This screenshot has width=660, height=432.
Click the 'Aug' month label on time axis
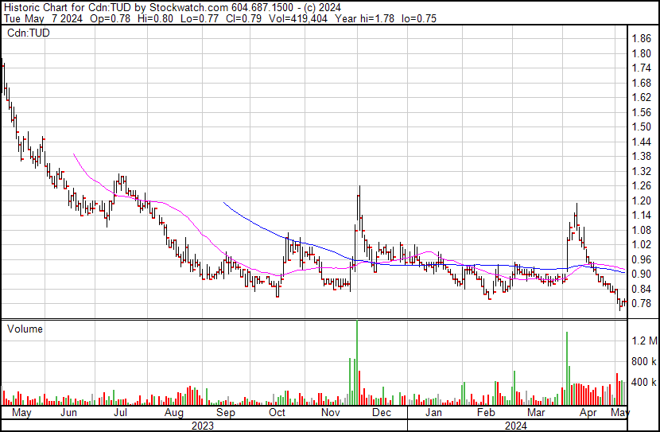174,413
